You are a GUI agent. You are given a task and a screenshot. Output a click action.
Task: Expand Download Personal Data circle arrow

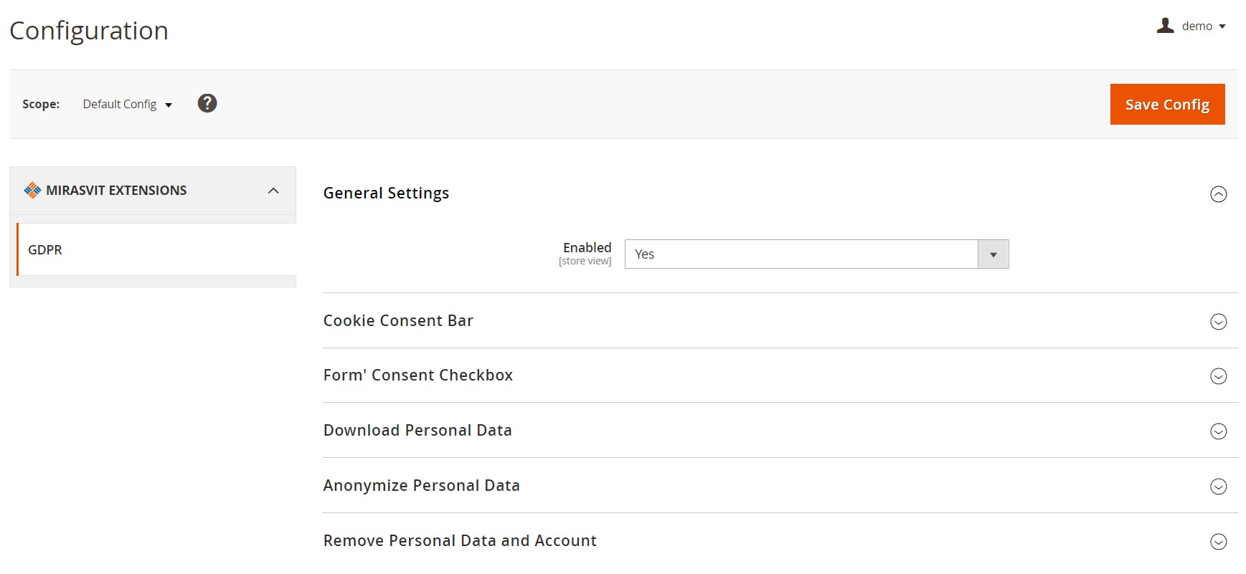[x=1218, y=431]
